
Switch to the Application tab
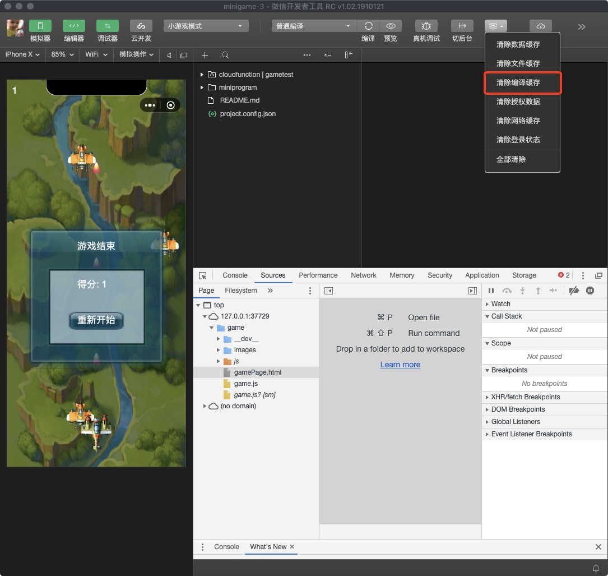coord(482,275)
